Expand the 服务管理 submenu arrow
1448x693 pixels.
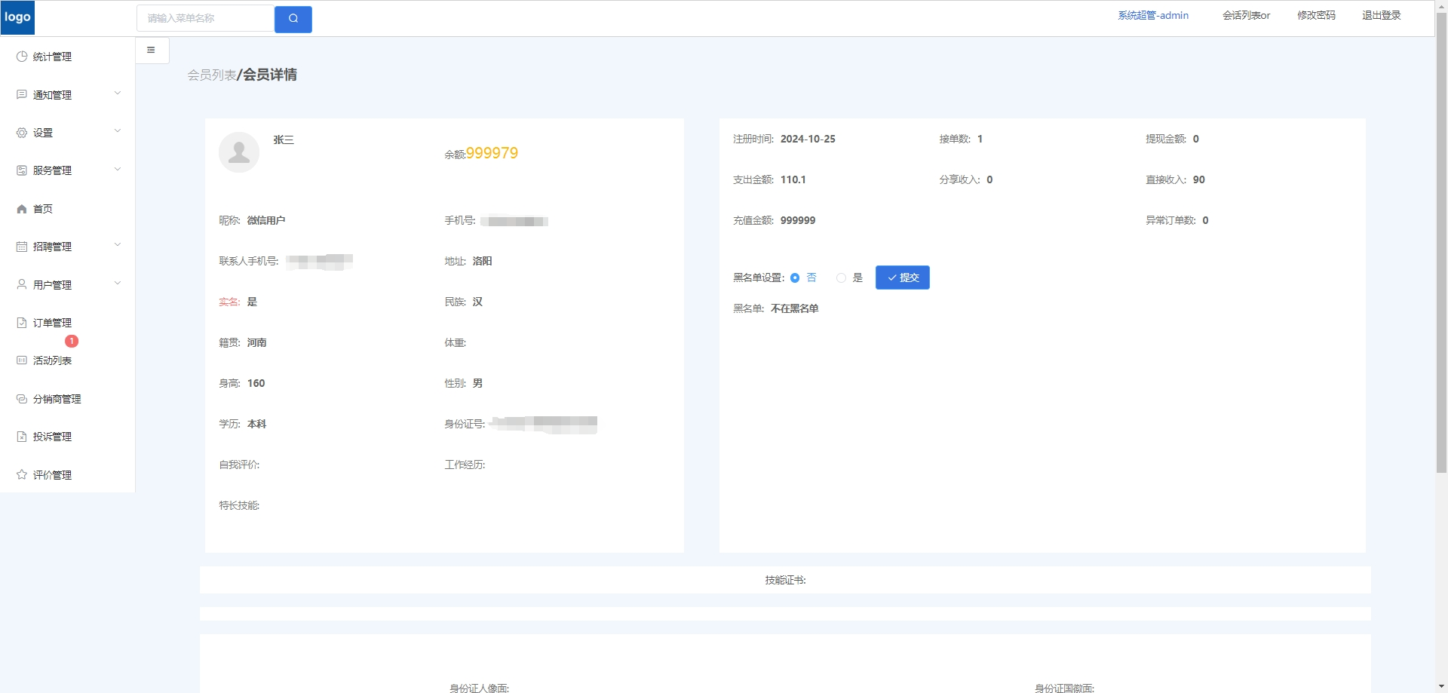click(x=118, y=170)
